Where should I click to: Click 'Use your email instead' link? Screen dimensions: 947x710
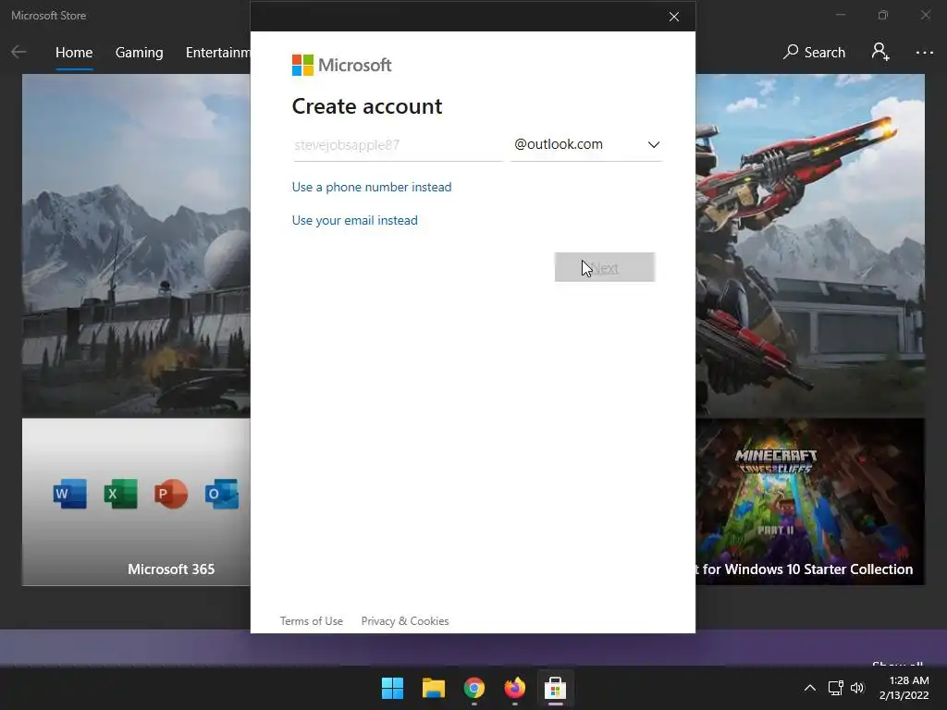(x=354, y=220)
